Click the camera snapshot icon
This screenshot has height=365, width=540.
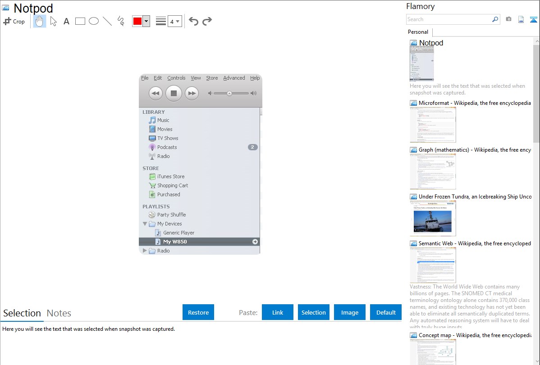508,19
